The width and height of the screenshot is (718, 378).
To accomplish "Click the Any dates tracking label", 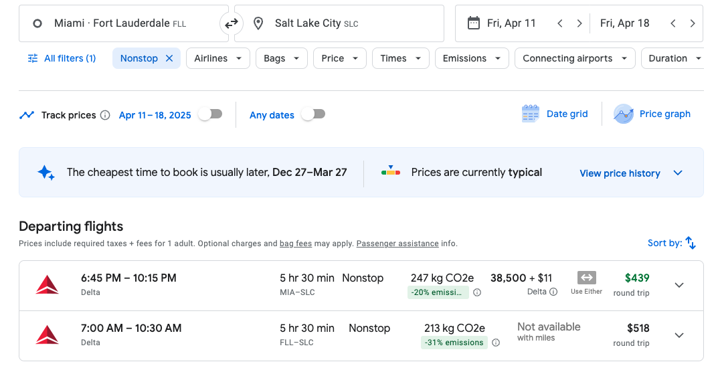I will (272, 115).
